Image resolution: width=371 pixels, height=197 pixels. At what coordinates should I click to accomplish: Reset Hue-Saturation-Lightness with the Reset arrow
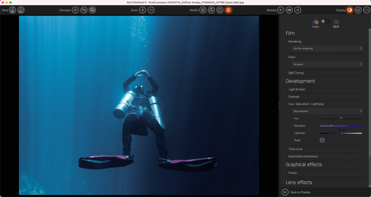(322, 140)
